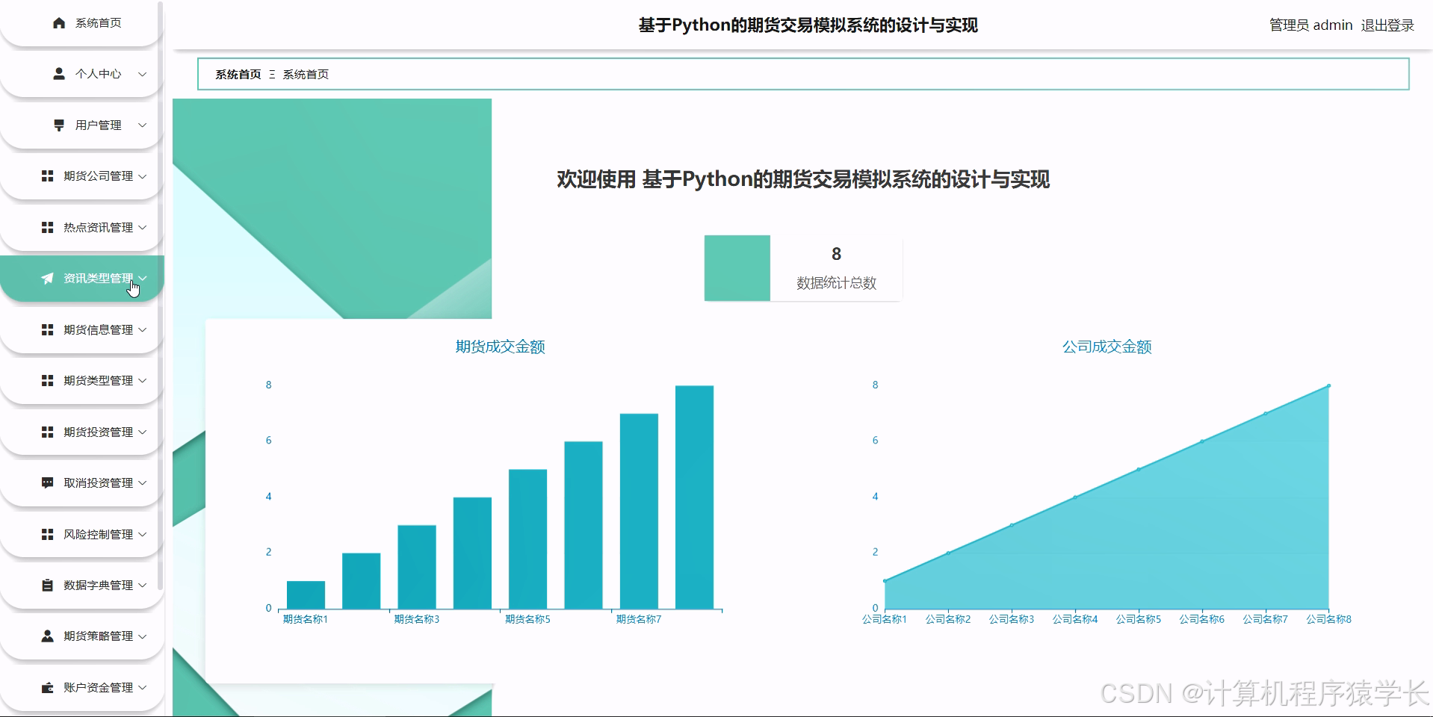
Task: Open the 个人中心 menu
Action: tap(81, 74)
